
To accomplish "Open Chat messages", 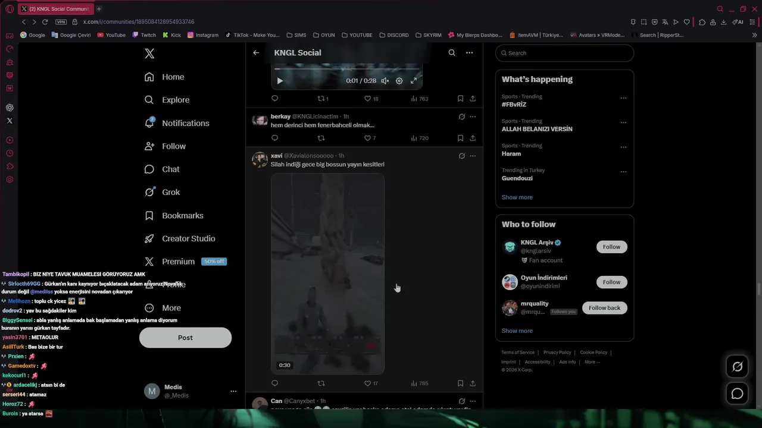I will point(162,169).
